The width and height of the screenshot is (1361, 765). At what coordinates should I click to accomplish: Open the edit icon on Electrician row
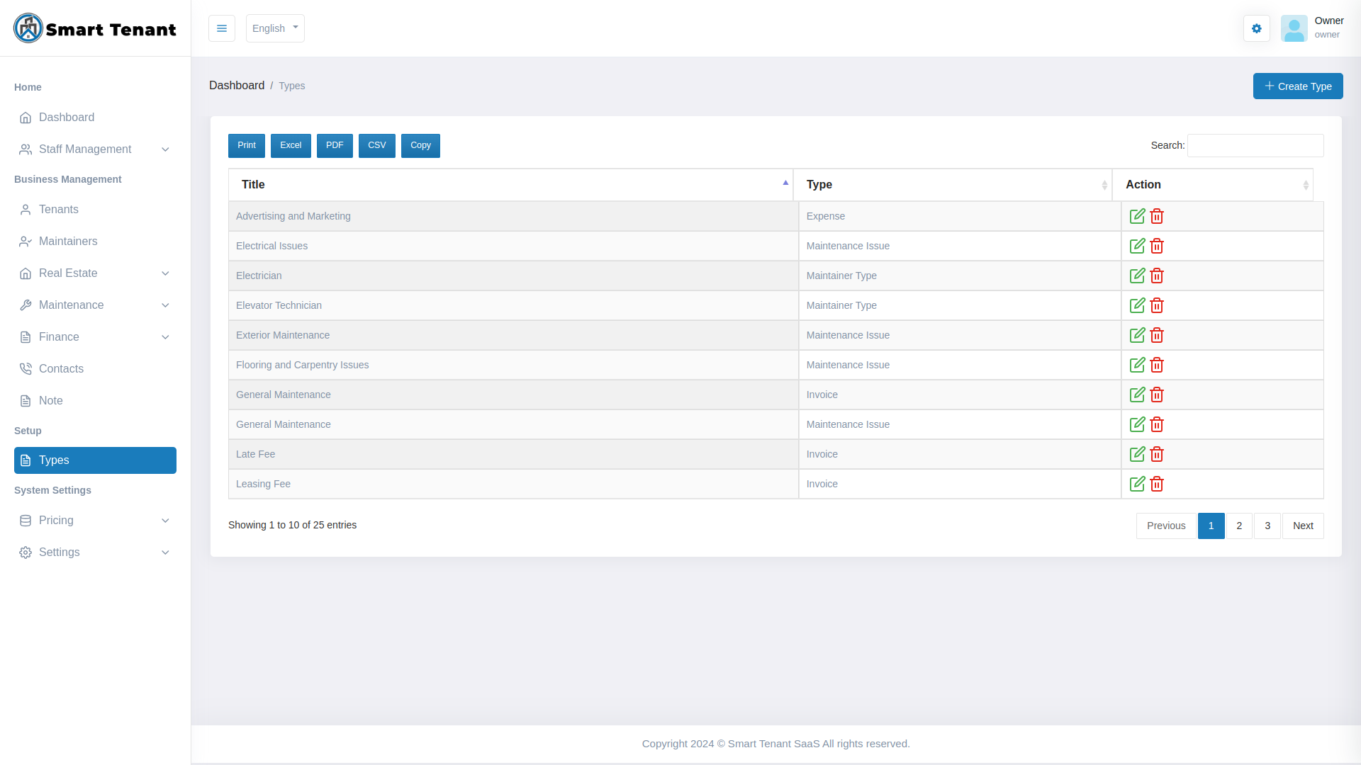point(1137,276)
